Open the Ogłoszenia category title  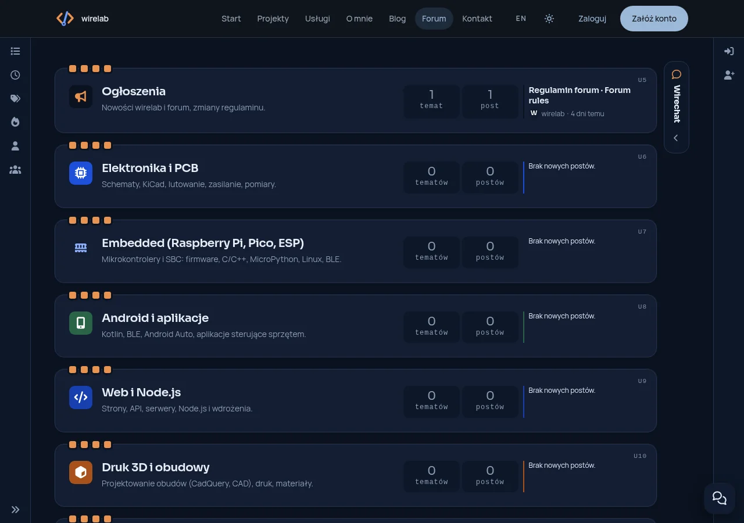134,91
